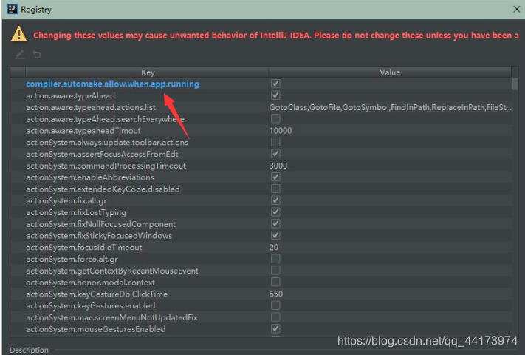Click the yellow warning triangle icon
This screenshot has width=525, height=355.
19,34
